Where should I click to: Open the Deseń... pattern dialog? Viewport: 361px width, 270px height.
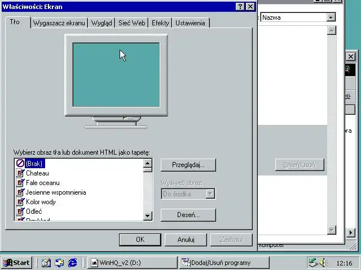pos(188,215)
